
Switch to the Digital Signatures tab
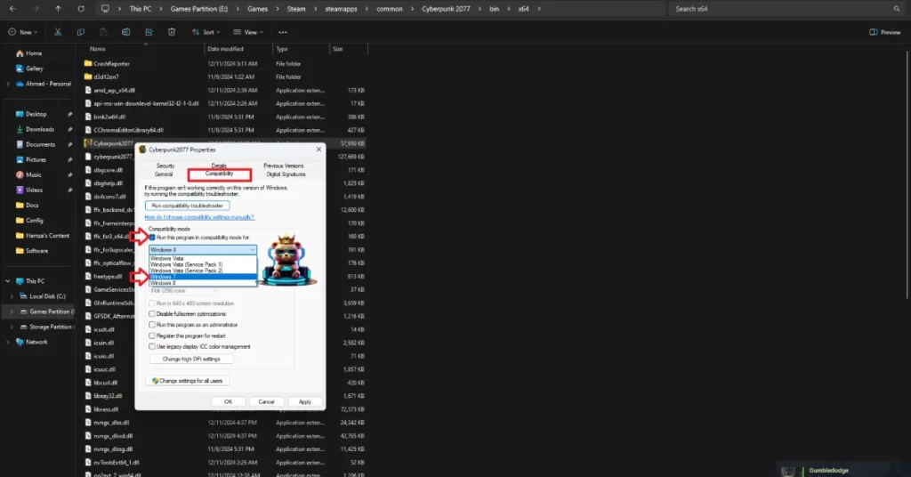click(286, 174)
